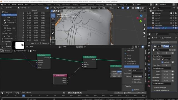Select the Rotate tool in viewport toolbar
The height and width of the screenshot is (100, 178).
coord(53,29)
